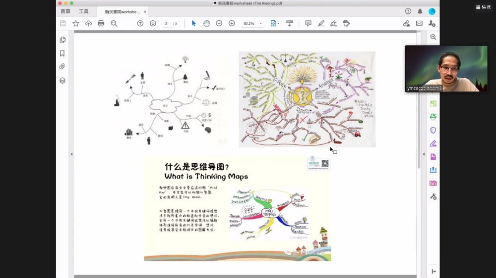Screen dimensions: 496x278
Task: Expand the left navigation pane arrow
Action: [71, 154]
